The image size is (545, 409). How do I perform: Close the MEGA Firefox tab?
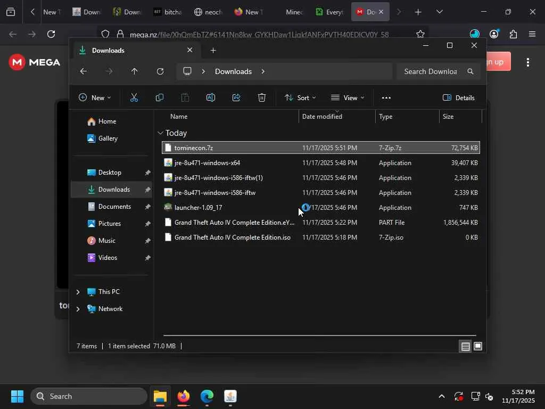point(381,12)
